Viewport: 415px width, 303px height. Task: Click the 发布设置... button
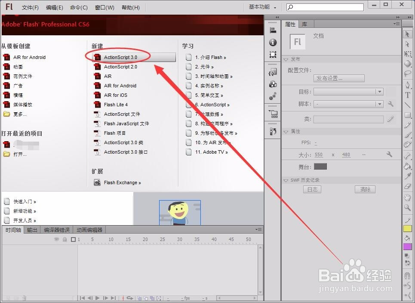pyautogui.click(x=339, y=78)
